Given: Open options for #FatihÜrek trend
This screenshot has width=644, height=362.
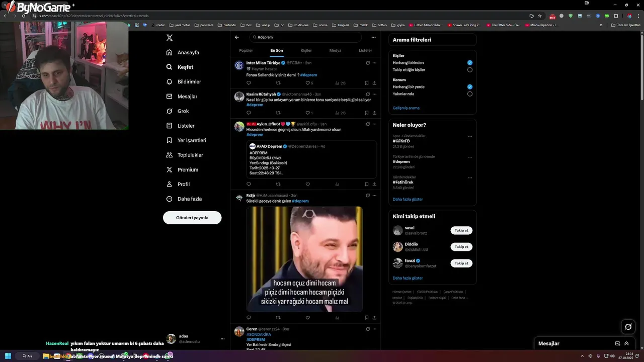Looking at the screenshot, I should 470,177.
